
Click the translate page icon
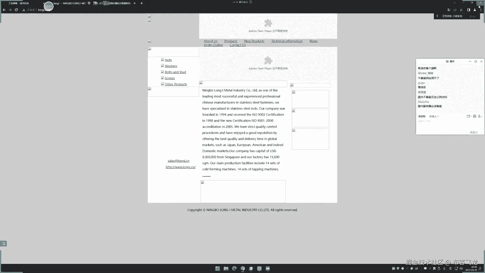point(449,10)
